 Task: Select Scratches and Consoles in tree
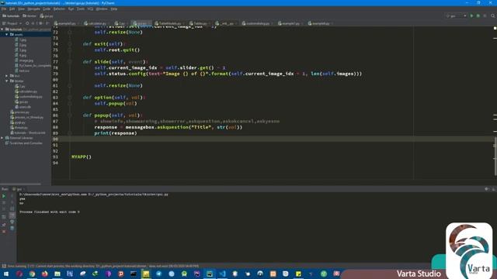[24, 143]
